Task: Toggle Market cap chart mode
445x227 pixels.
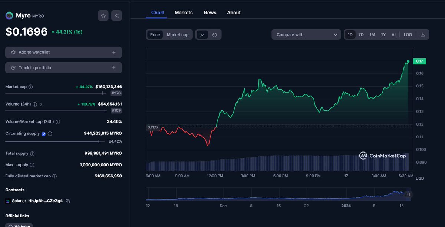Action: 177,34
